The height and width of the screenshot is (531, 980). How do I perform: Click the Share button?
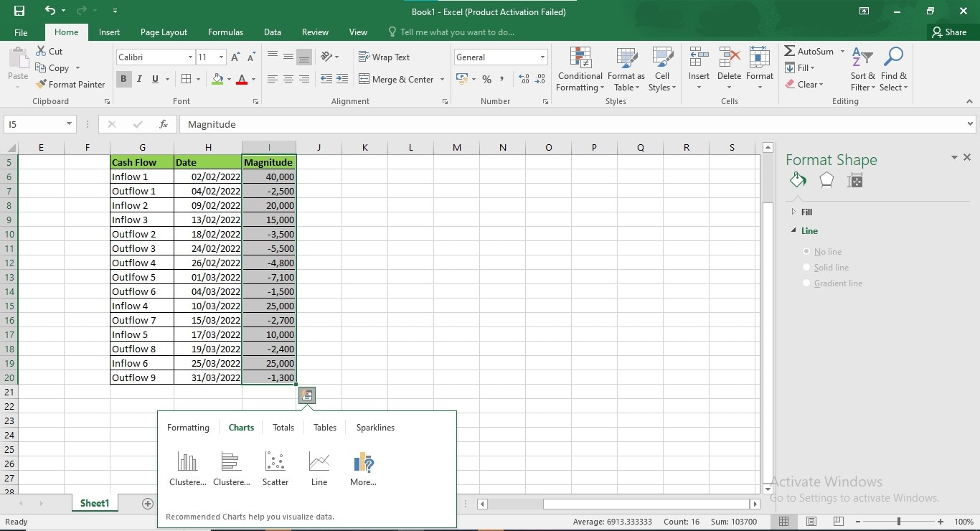(949, 32)
